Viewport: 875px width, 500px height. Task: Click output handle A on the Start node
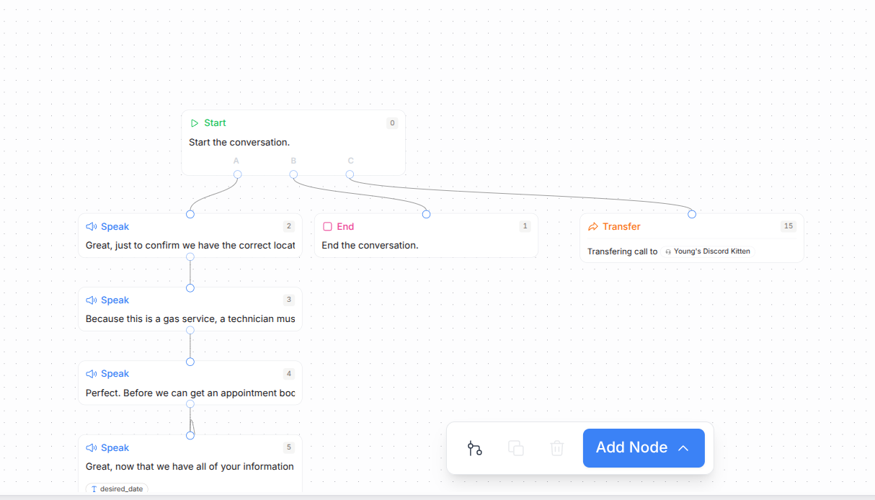[x=237, y=174]
